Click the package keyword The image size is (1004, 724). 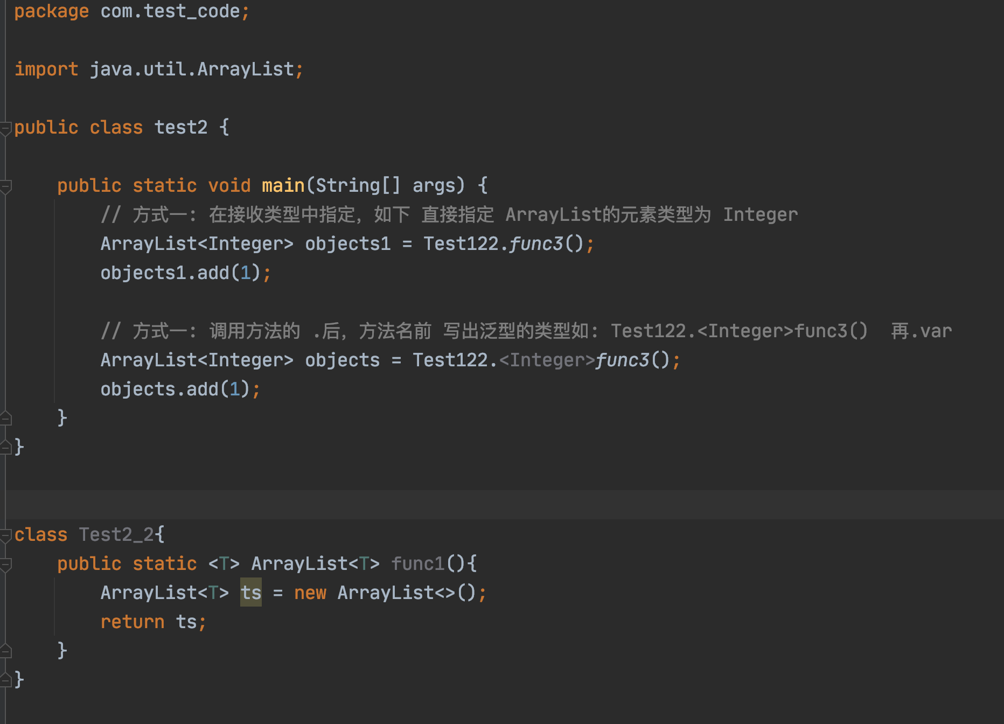[52, 11]
